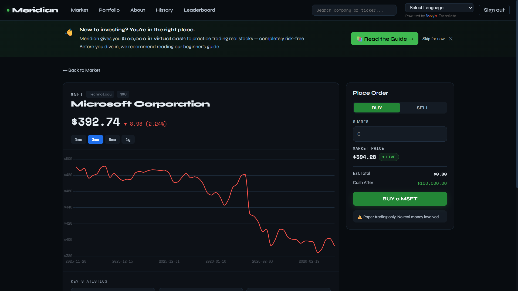Open the Market page
The image size is (518, 291).
coord(80,10)
